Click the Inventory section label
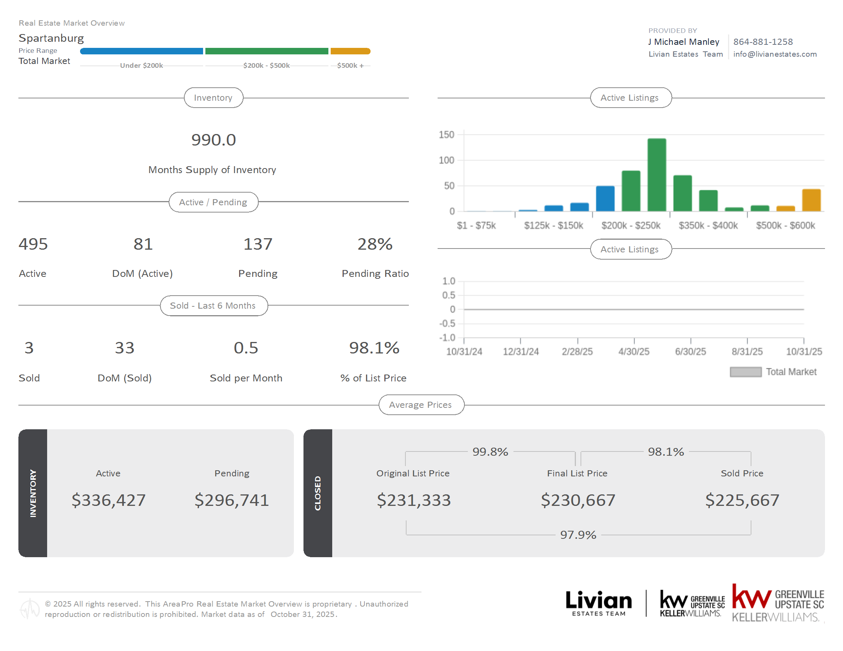The height and width of the screenshot is (651, 843). [213, 98]
